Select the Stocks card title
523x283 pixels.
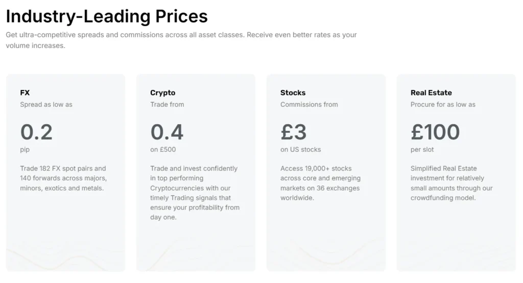pyautogui.click(x=293, y=92)
